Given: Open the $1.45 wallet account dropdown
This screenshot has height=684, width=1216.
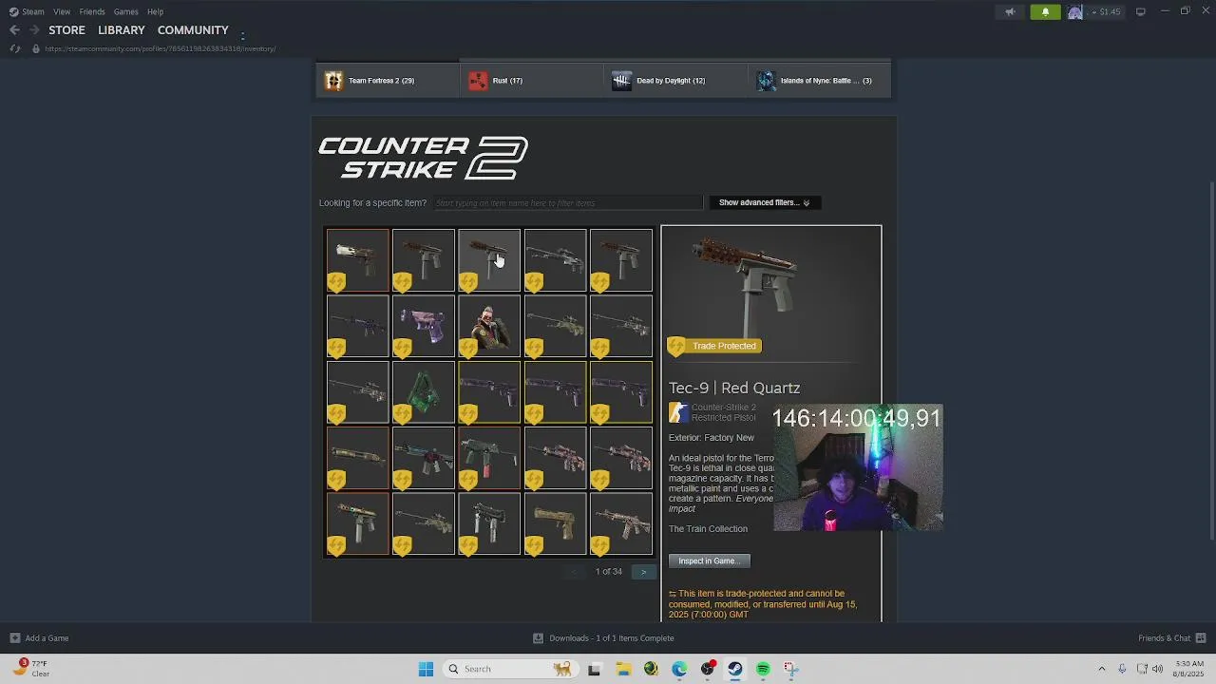Looking at the screenshot, I should 1106,11.
